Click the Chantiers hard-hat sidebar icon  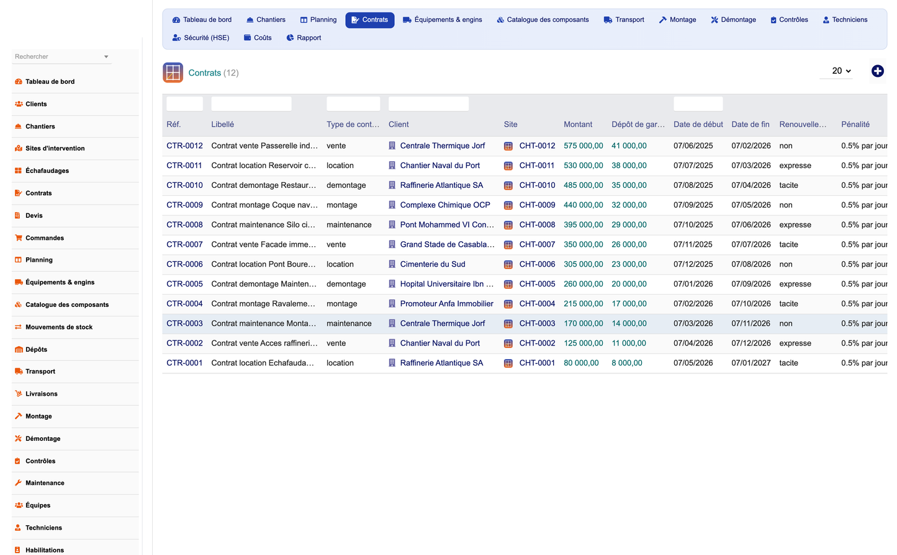point(19,127)
